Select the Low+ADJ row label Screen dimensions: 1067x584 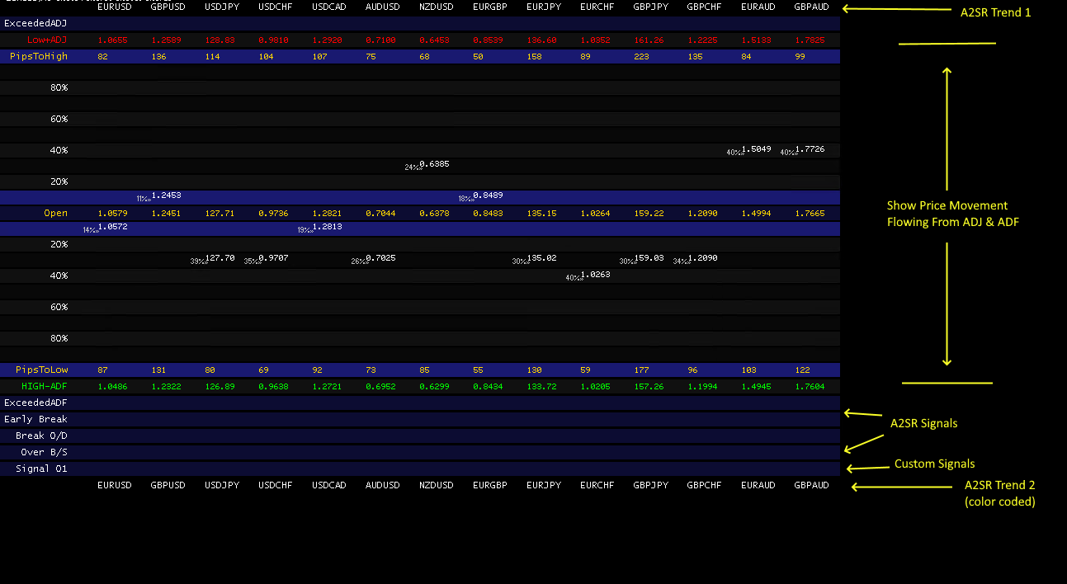(x=47, y=40)
